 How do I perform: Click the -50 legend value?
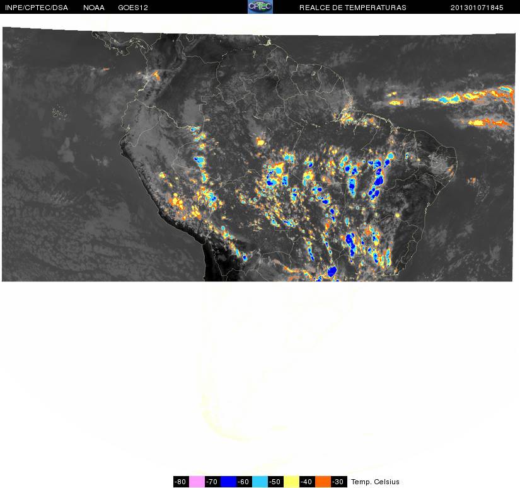point(275,481)
